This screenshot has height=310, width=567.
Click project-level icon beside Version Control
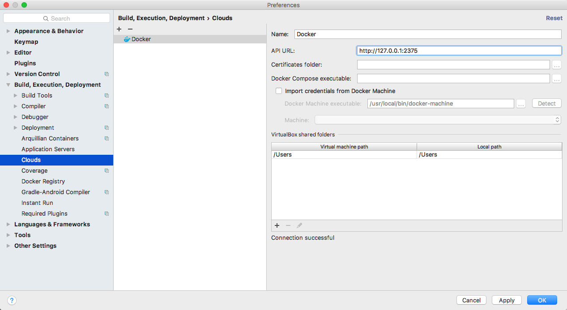click(107, 74)
